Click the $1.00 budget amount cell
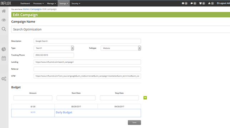 (33, 107)
